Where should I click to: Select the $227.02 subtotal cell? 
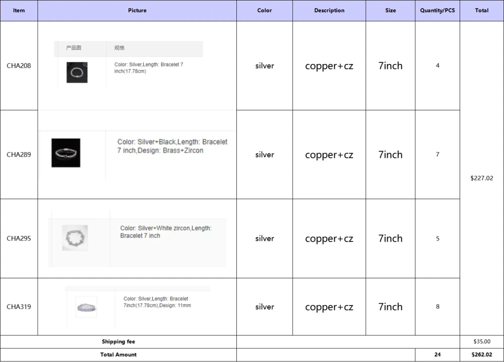[x=481, y=178]
